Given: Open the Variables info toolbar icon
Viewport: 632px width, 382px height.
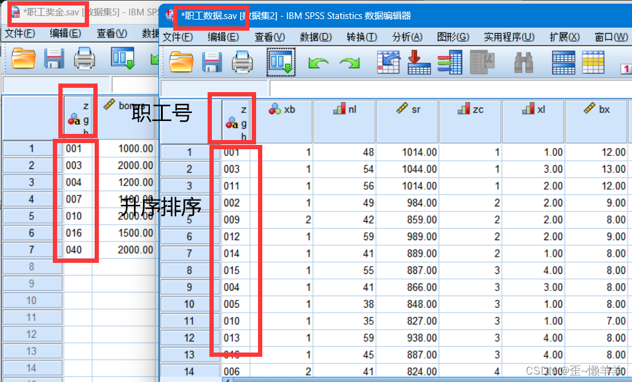Looking at the screenshot, I should click(x=450, y=62).
